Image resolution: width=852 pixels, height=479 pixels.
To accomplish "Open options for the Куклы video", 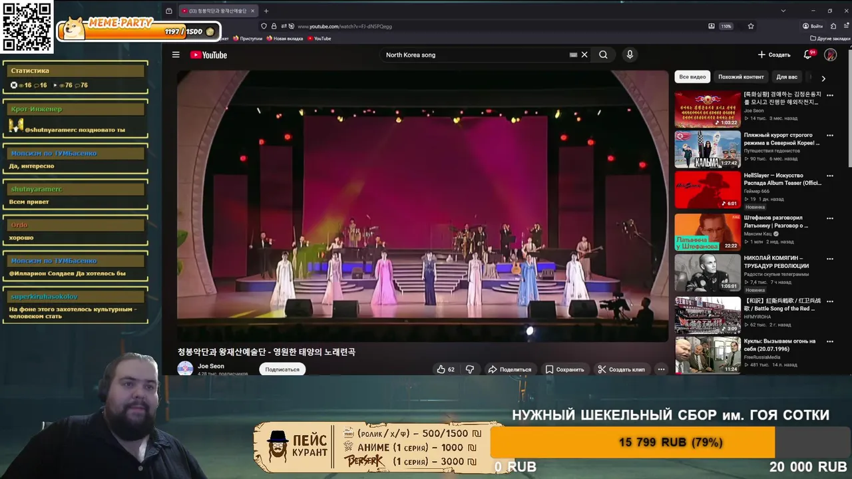I will (830, 341).
